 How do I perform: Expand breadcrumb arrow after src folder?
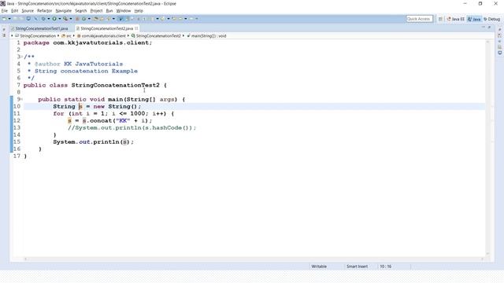pos(73,35)
